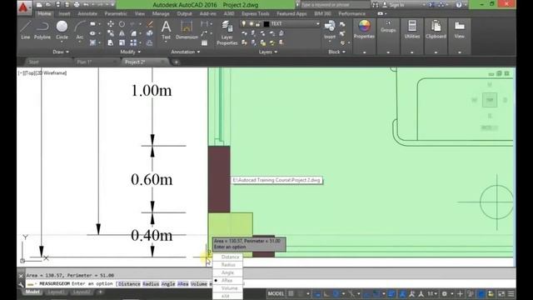Image resolution: width=533 pixels, height=300 pixels.
Task: Select the Polyline tool
Action: [42, 30]
